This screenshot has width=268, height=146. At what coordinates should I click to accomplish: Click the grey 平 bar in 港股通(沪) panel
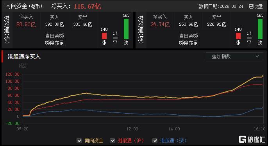(x=115, y=38)
